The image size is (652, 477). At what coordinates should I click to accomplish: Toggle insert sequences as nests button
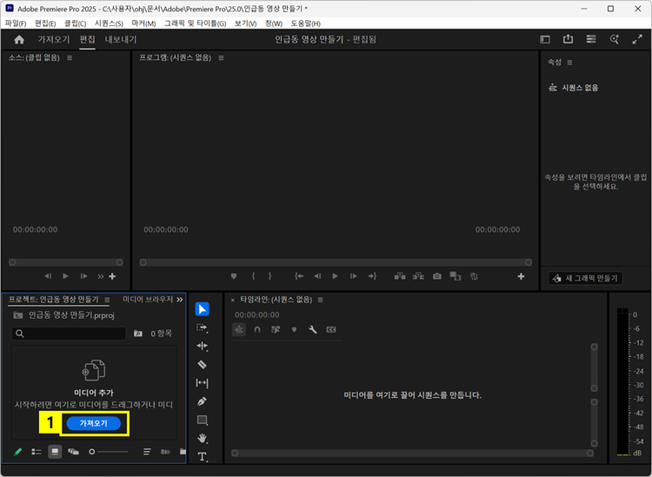[239, 329]
